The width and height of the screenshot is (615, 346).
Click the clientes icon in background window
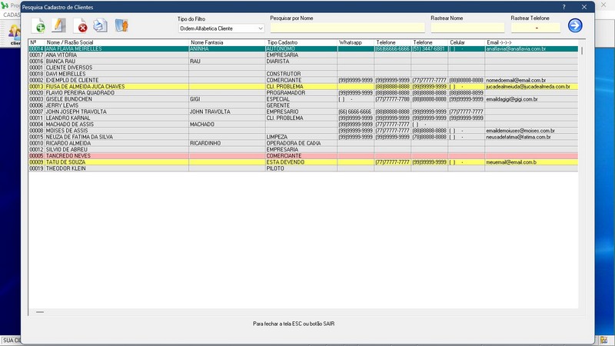pos(14,34)
